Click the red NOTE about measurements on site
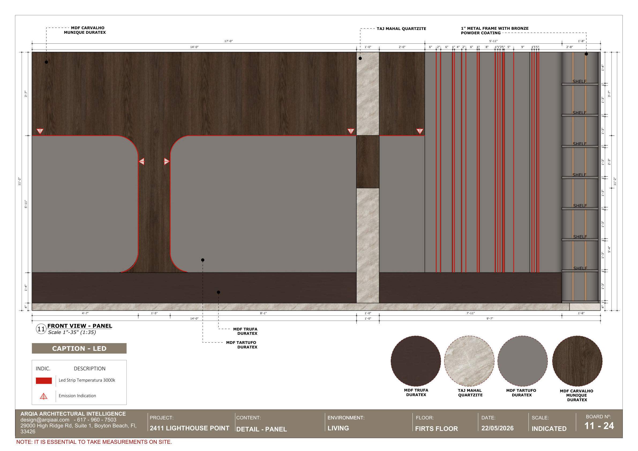The image size is (638, 451). [94, 442]
